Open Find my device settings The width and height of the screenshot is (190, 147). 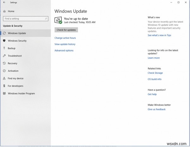26,78
